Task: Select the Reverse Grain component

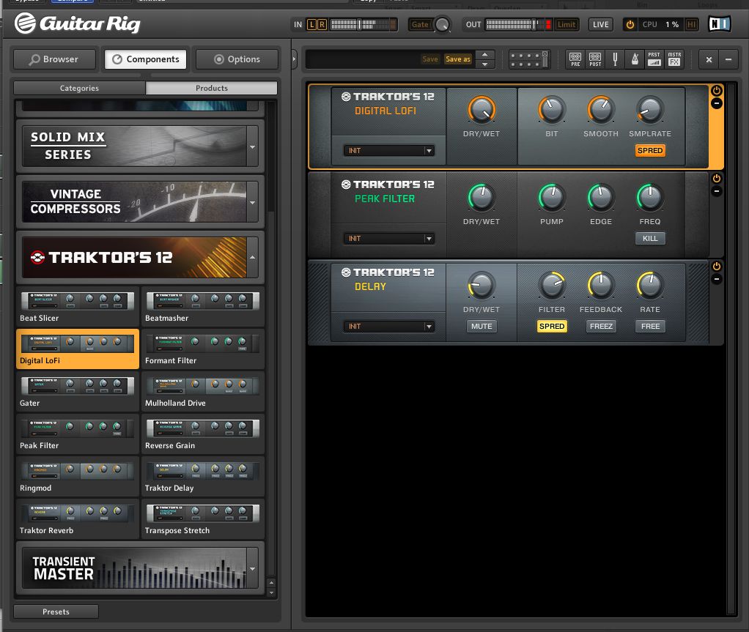Action: pyautogui.click(x=202, y=434)
